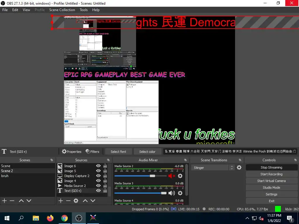Select Image 4 source
Viewport: 299px width, 224px height.
pyautogui.click(x=82, y=181)
